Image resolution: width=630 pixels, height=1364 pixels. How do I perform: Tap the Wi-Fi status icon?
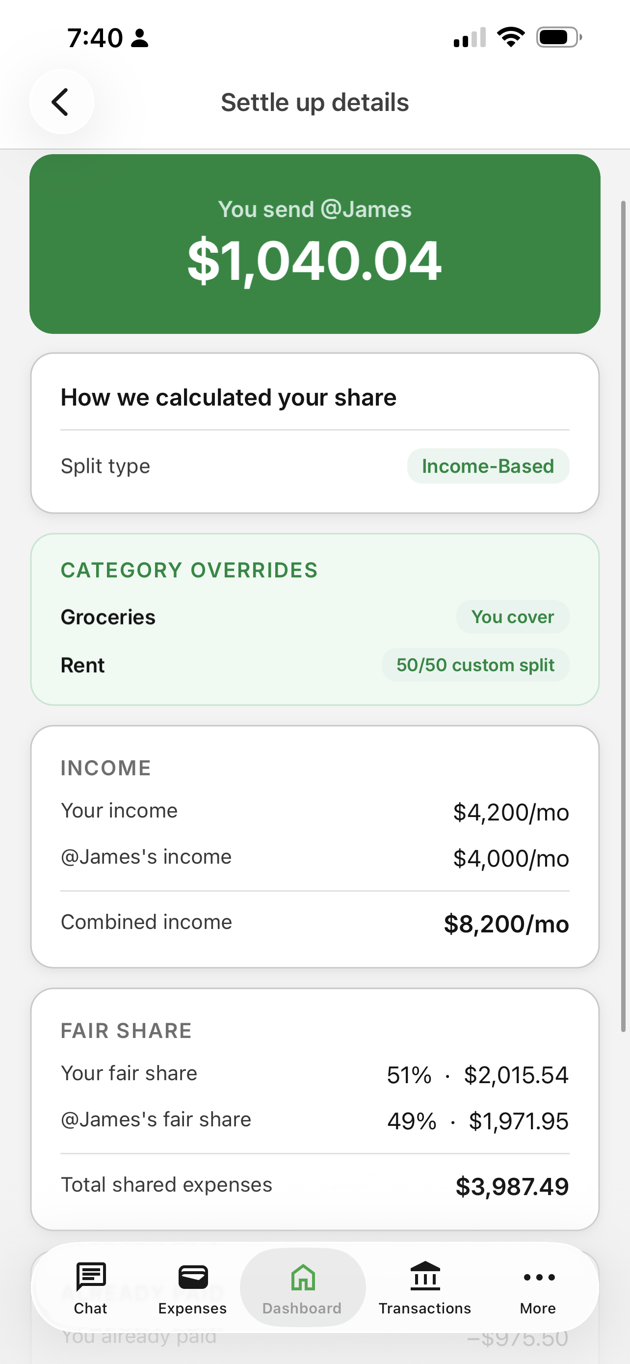coord(510,38)
